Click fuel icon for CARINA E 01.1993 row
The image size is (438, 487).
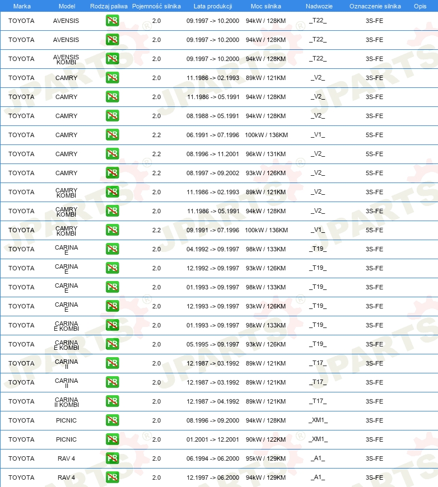(112, 287)
